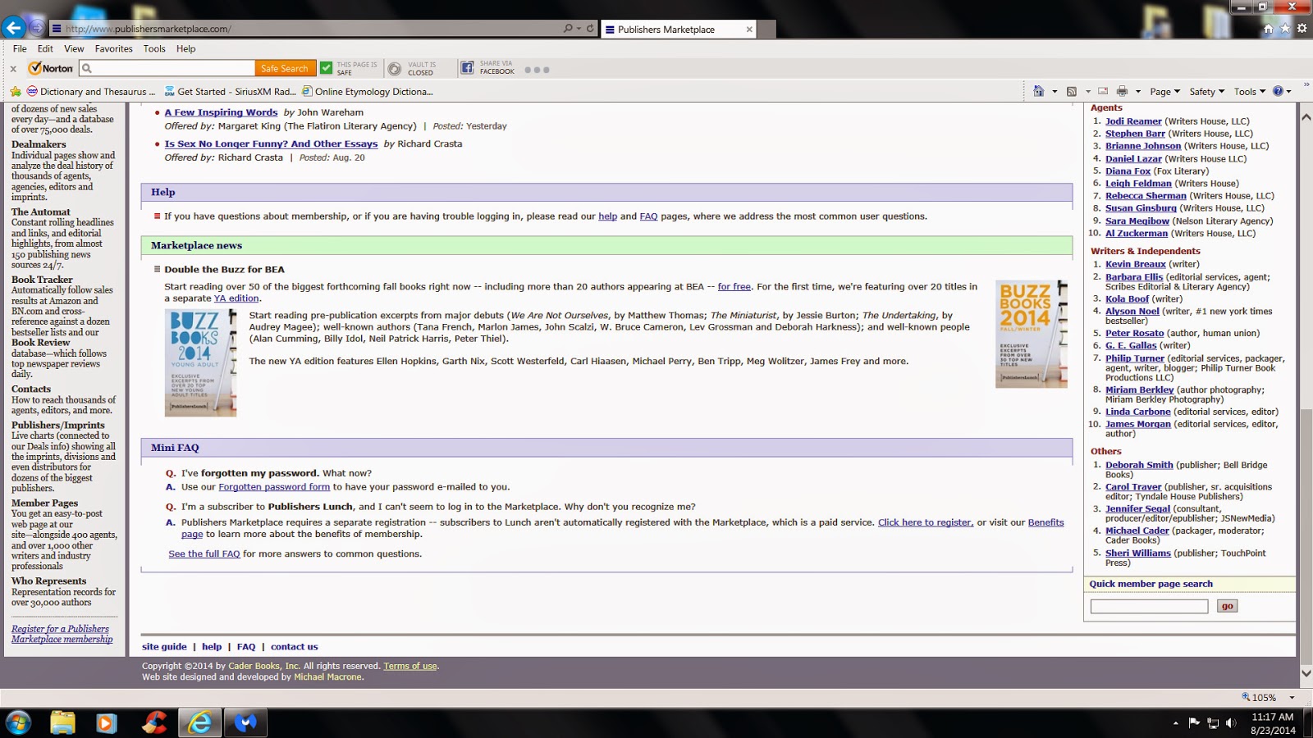The width and height of the screenshot is (1313, 738).
Task: Expand the Print dropdown arrow
Action: click(1137, 92)
